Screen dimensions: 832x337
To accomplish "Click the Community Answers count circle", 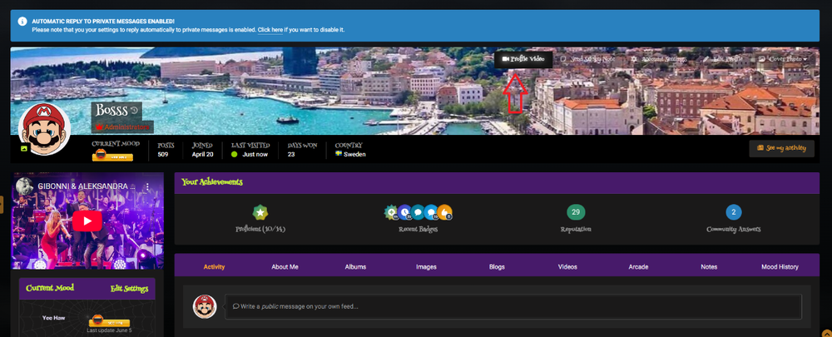I will click(733, 212).
